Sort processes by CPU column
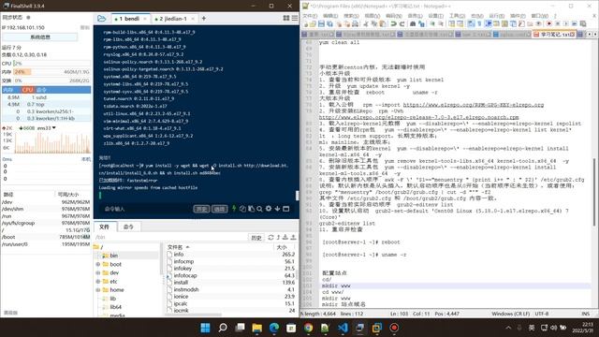 27,90
